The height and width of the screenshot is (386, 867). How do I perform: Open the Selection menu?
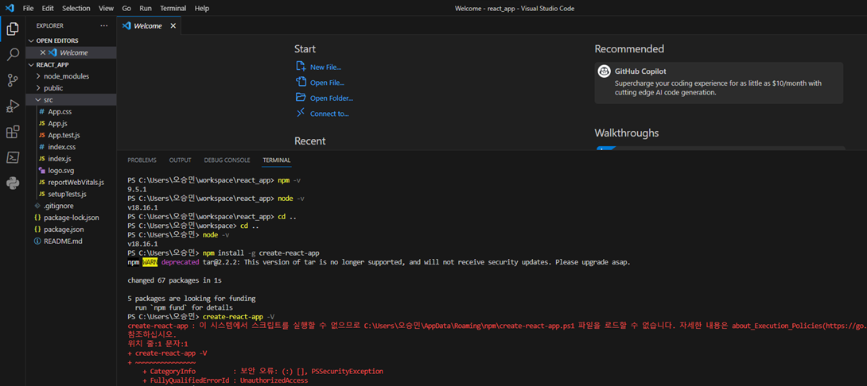[x=76, y=8]
